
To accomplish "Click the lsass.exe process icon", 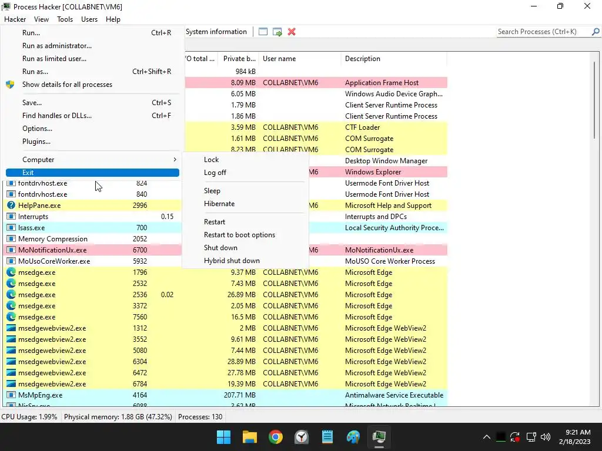I will tap(11, 228).
